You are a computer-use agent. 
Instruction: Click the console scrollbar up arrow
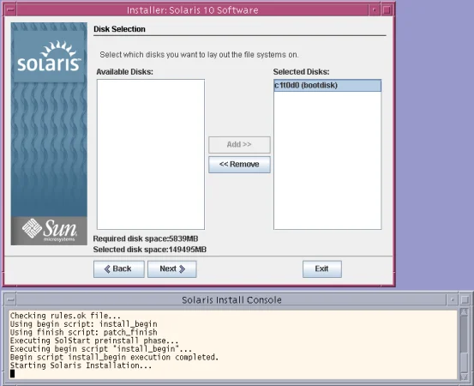tap(464, 312)
